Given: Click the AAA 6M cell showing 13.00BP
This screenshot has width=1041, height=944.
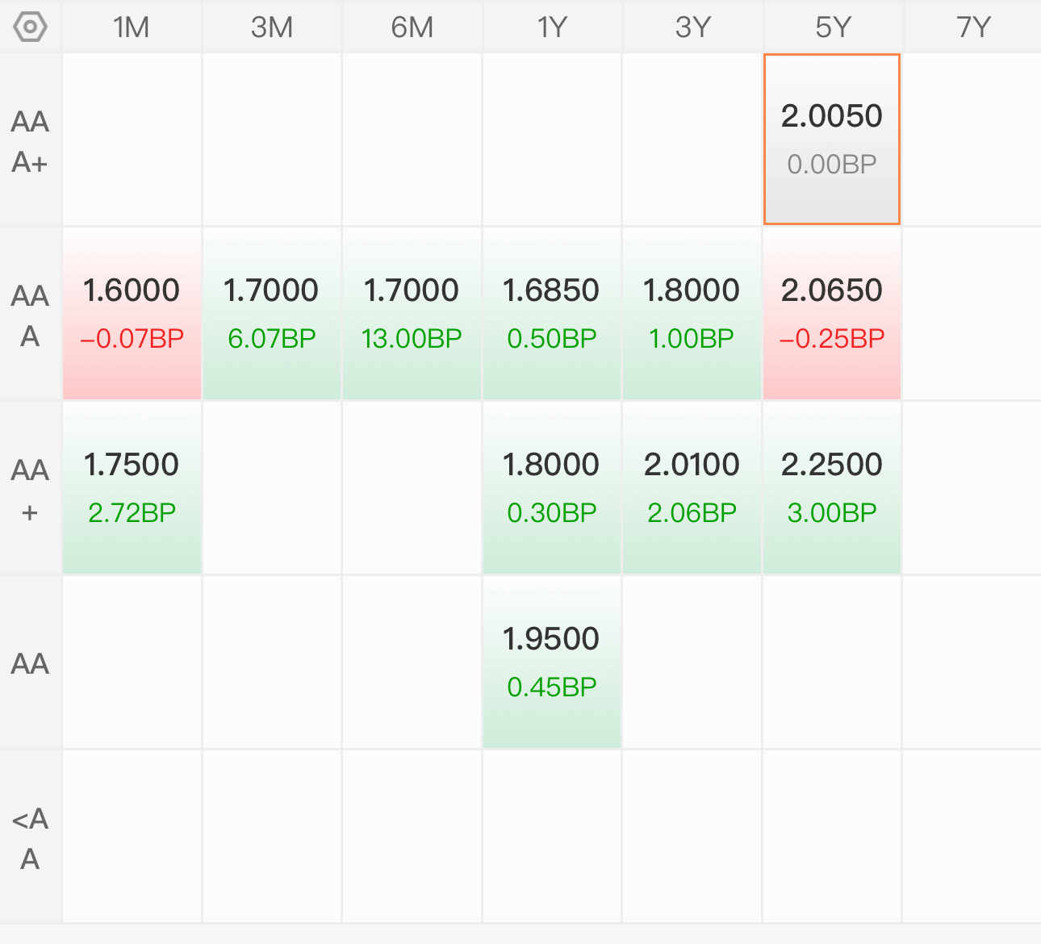Looking at the screenshot, I should coord(412,313).
